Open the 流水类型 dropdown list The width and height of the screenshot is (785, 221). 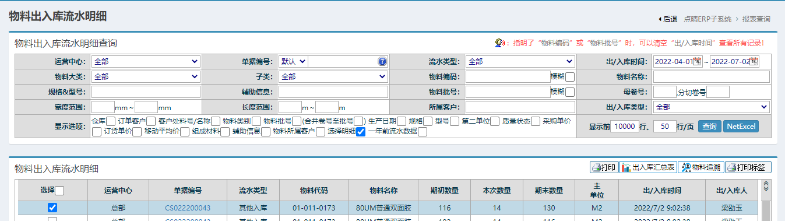(520, 61)
